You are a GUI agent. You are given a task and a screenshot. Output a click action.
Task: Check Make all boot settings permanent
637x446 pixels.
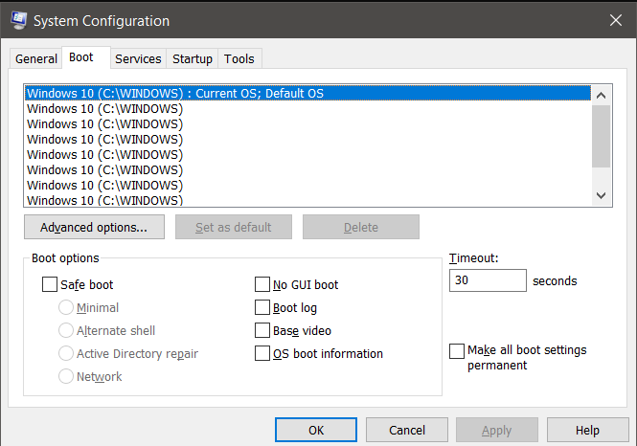pyautogui.click(x=457, y=350)
